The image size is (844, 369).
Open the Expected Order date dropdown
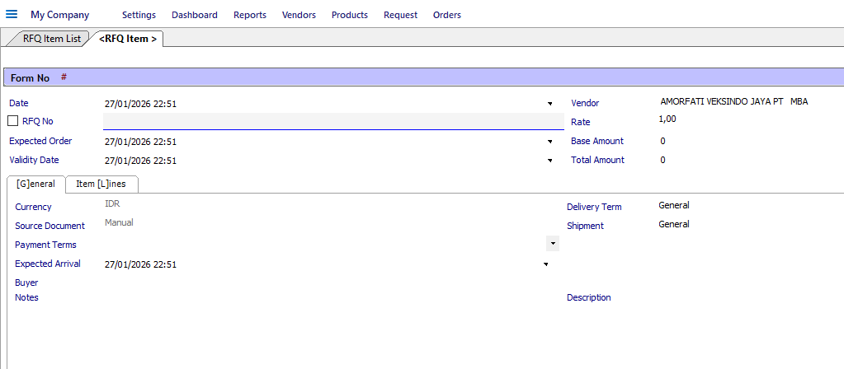click(550, 142)
